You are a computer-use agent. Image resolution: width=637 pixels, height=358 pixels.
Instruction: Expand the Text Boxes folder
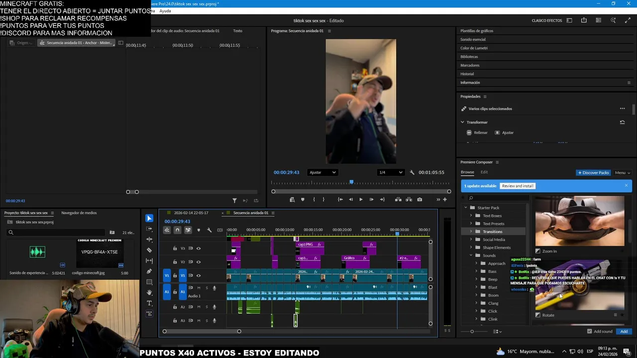(x=471, y=216)
